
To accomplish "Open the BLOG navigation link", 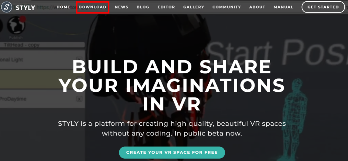I will 143,7.
